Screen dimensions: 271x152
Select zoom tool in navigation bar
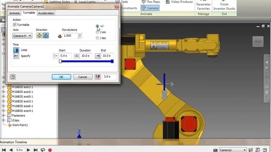267,68
